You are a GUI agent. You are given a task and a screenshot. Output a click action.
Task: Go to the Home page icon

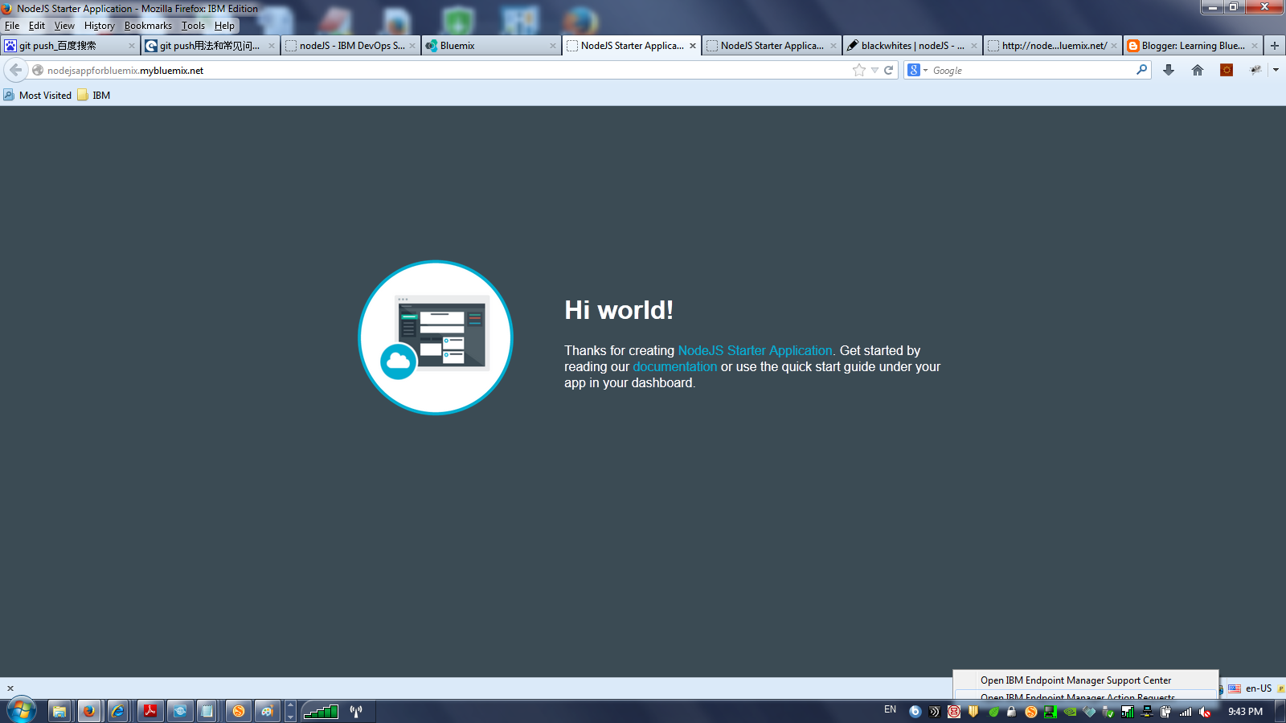coord(1198,70)
